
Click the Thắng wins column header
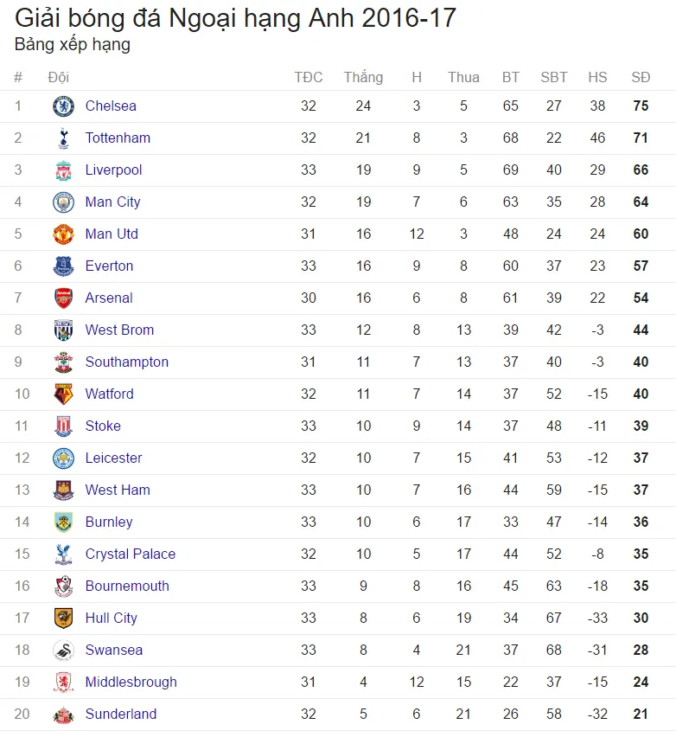coord(363,77)
